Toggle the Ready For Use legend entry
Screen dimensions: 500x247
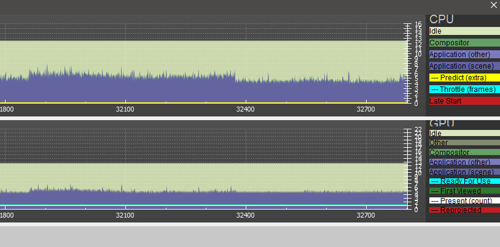tap(464, 181)
